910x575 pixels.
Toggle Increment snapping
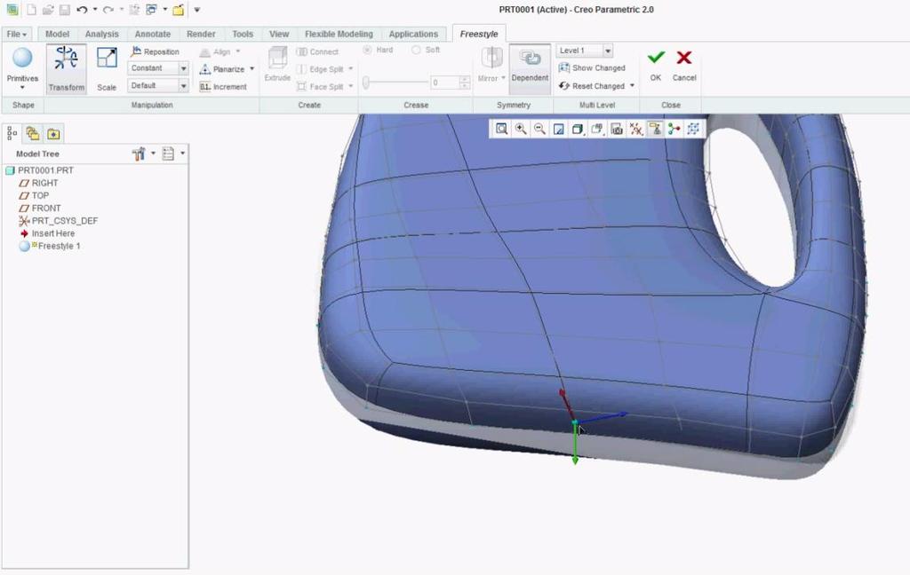pyautogui.click(x=223, y=87)
